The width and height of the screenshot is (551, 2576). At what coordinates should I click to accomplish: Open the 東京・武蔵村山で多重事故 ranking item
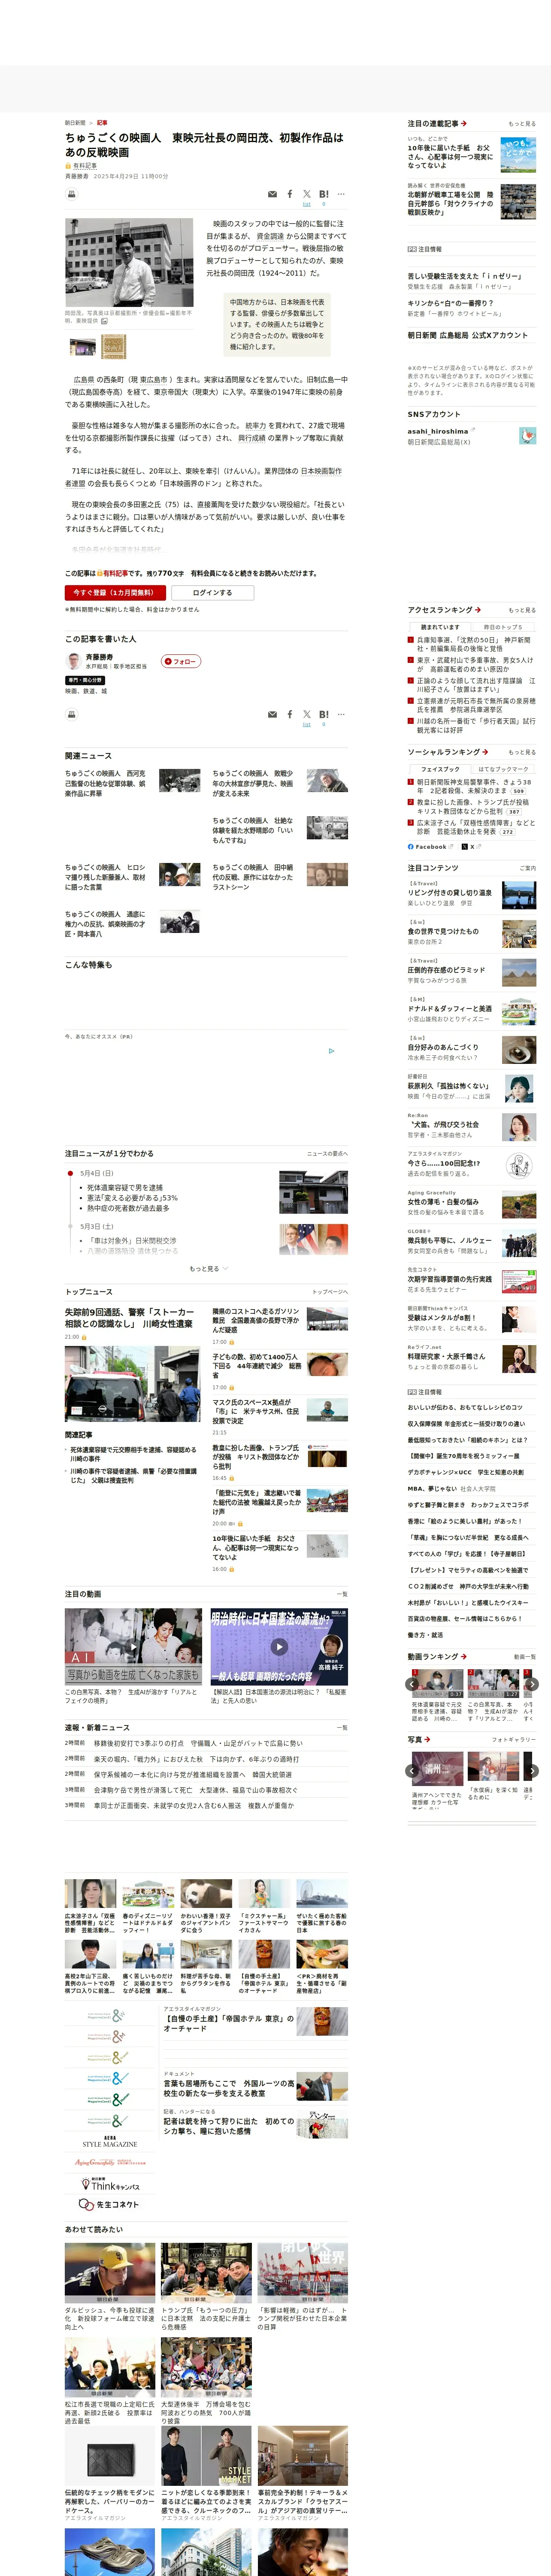(x=475, y=664)
